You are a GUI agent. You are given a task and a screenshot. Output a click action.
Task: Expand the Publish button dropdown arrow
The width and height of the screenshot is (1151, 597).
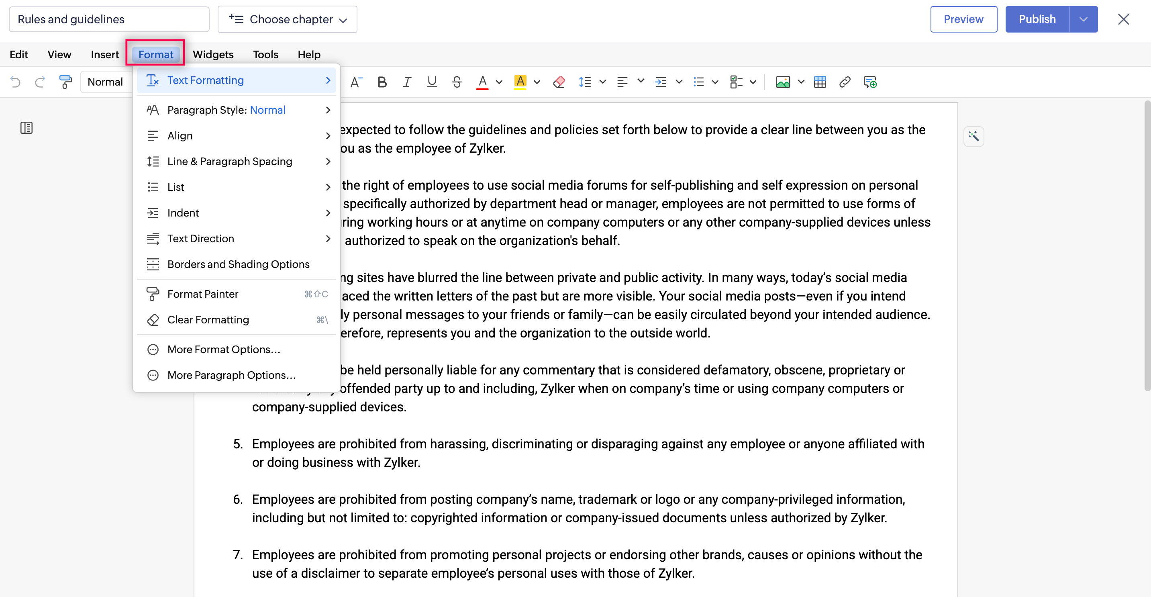tap(1083, 19)
